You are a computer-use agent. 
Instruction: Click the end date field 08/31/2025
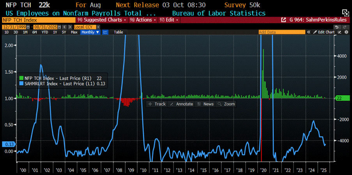click(45, 27)
